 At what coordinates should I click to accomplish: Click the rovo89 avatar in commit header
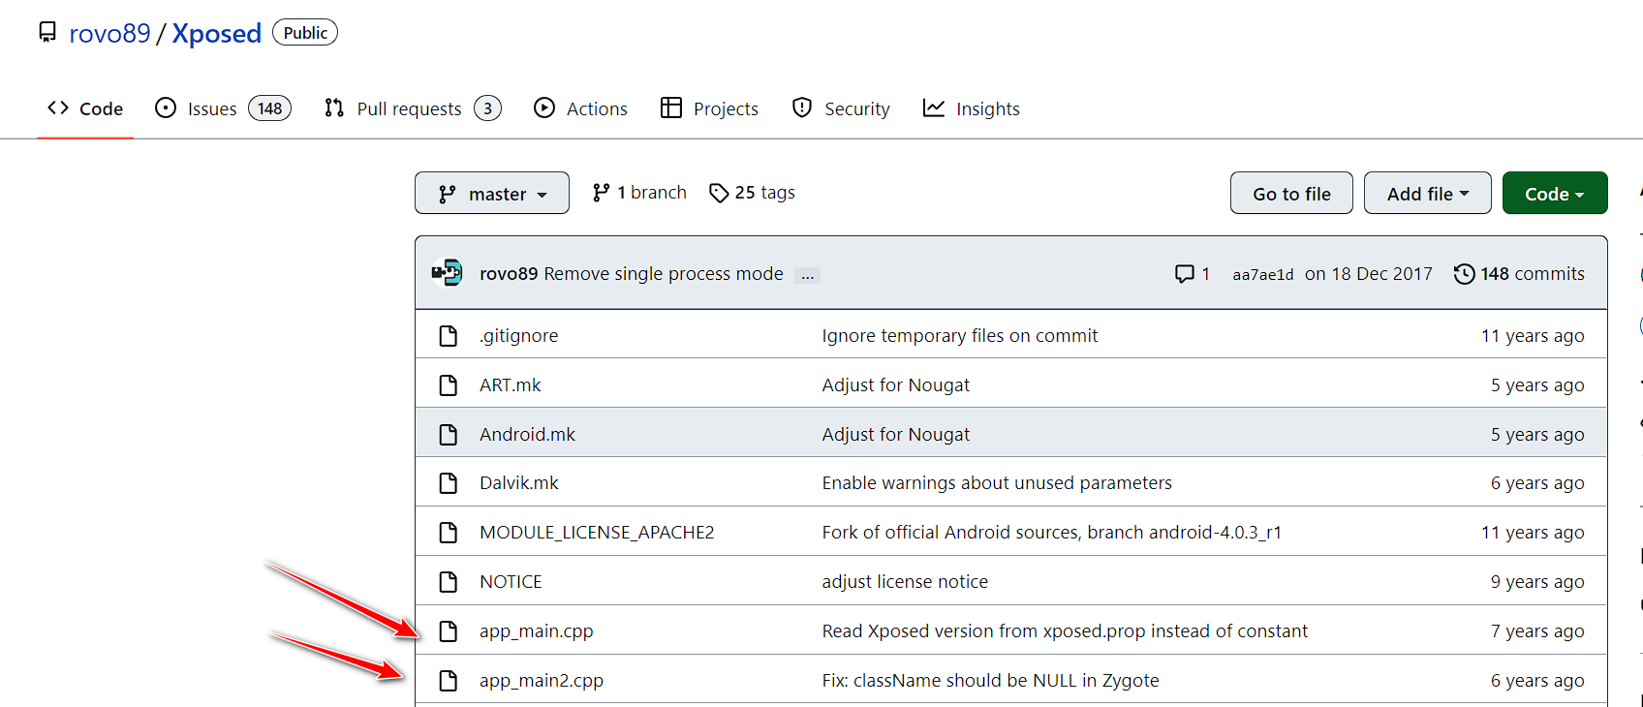[448, 273]
